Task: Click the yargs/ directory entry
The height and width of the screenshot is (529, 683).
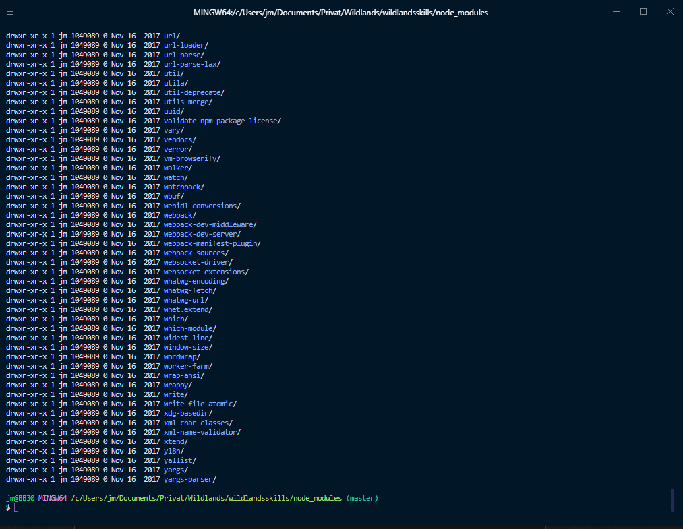Action: (176, 470)
